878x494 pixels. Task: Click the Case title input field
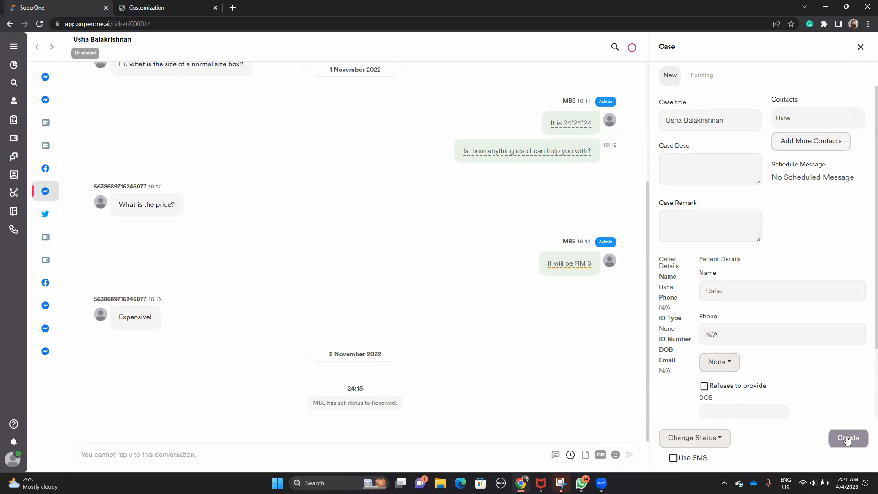tap(711, 120)
